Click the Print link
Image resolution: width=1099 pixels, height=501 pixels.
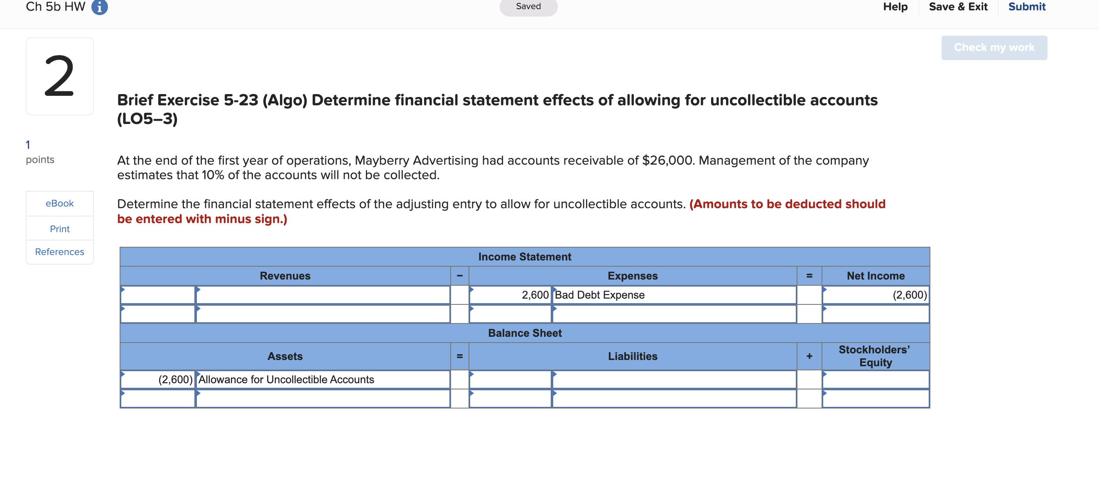tap(59, 229)
